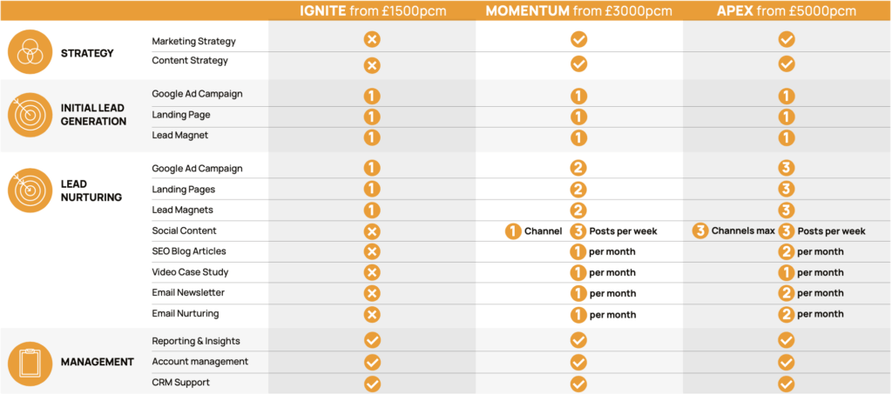Select the IGNITE from £1500pcm column header
The image size is (892, 394).
pos(373,10)
